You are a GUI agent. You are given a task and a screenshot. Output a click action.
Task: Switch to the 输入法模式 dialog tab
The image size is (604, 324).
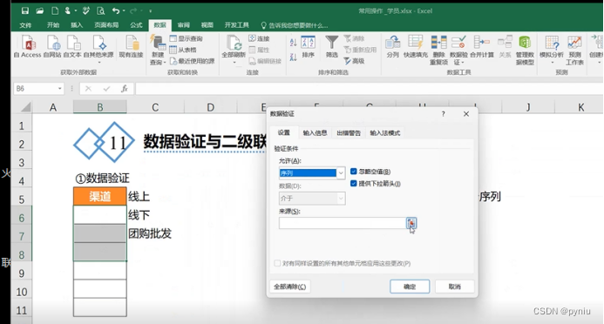pos(385,132)
